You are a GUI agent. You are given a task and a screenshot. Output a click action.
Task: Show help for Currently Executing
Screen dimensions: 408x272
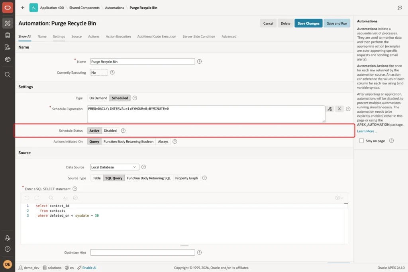click(112, 72)
